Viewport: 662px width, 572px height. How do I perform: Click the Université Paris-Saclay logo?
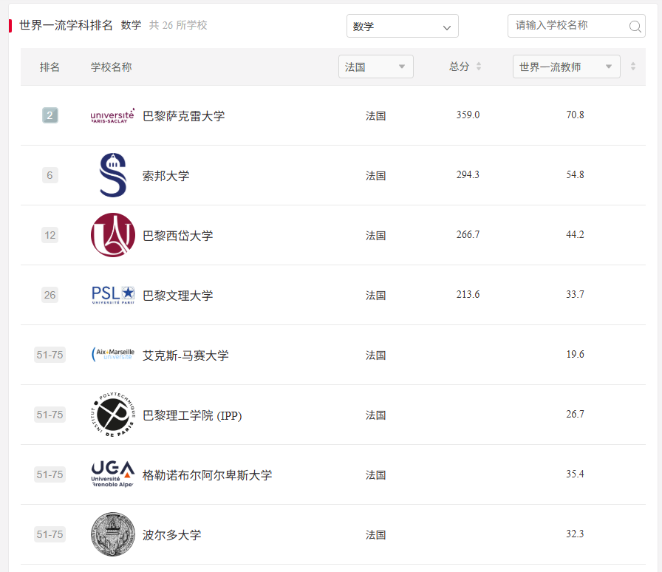point(112,115)
